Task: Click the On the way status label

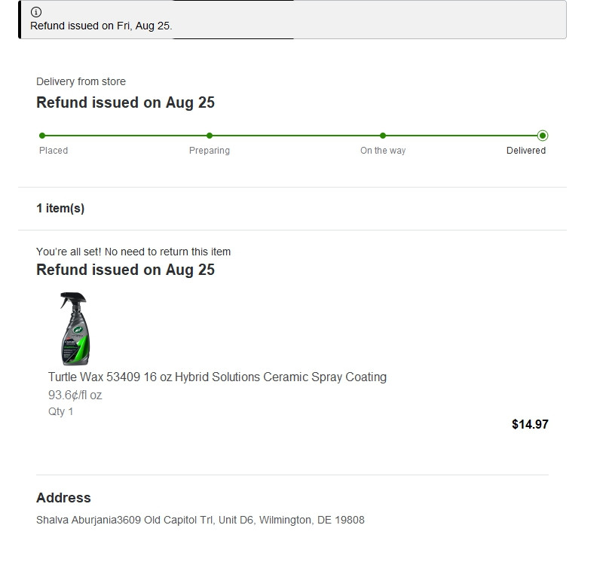Action: coord(383,151)
